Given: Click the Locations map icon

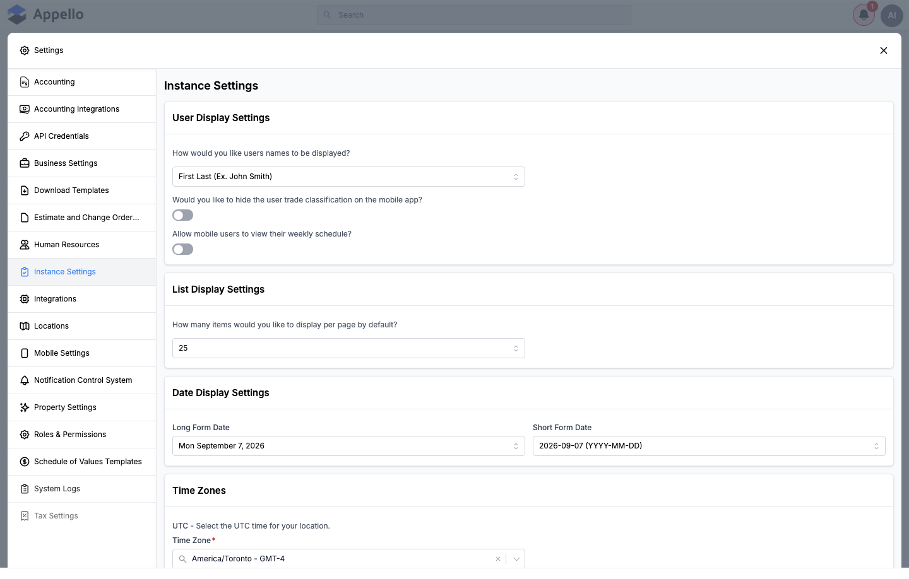Looking at the screenshot, I should [x=25, y=326].
